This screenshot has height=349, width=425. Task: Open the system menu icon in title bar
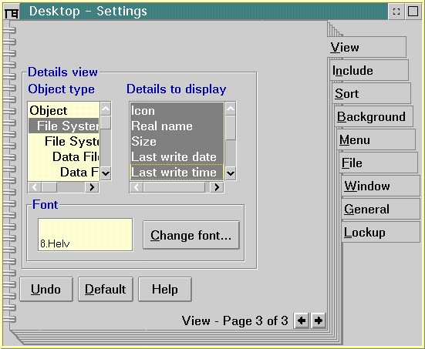(12, 12)
